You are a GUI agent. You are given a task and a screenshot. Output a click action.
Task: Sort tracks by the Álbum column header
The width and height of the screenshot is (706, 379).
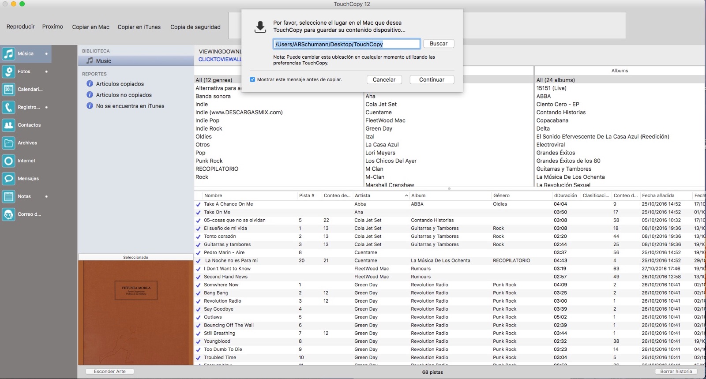tap(450, 195)
